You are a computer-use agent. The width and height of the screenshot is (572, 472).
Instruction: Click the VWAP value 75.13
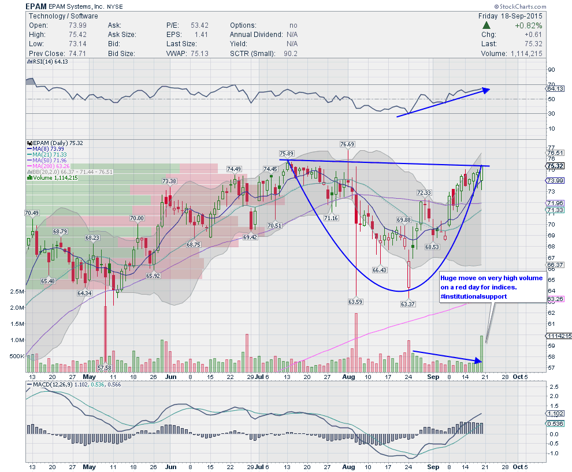199,53
